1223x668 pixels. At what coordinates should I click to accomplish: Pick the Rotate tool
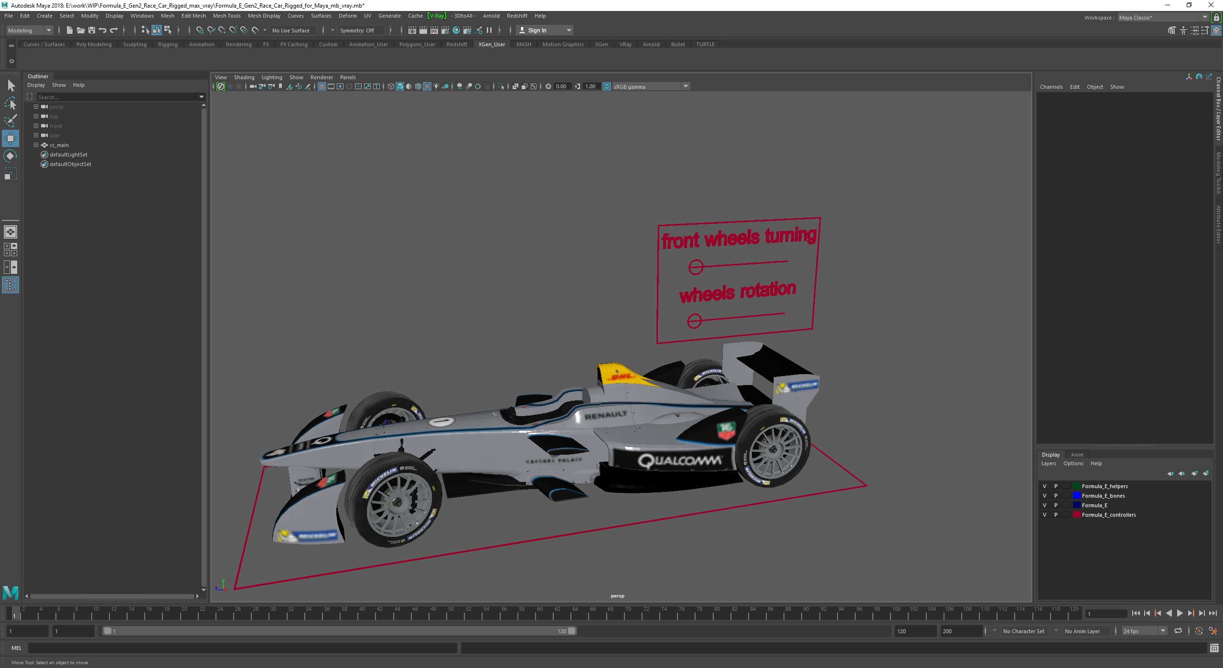pyautogui.click(x=11, y=156)
